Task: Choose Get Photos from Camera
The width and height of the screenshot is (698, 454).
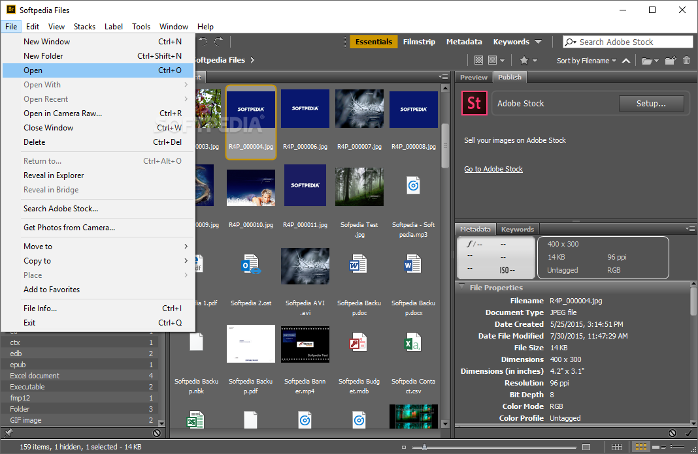Action: [98, 228]
